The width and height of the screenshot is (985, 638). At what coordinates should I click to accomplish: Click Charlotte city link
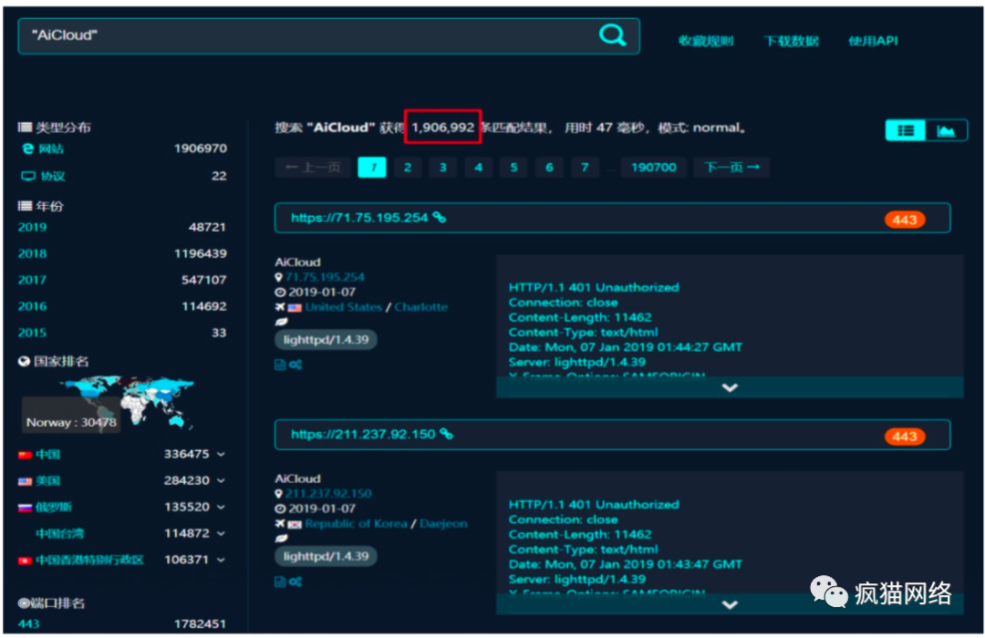[420, 307]
